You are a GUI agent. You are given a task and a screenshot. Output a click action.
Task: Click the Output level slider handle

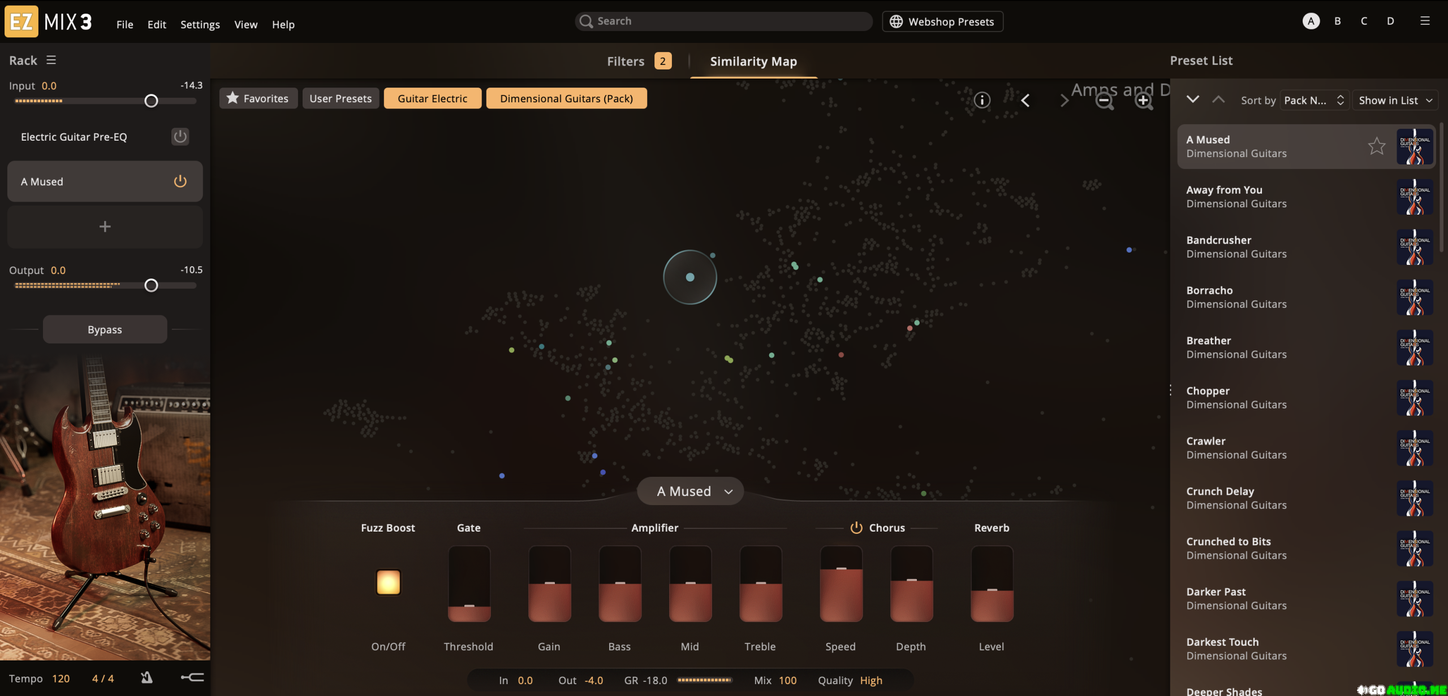click(x=151, y=285)
